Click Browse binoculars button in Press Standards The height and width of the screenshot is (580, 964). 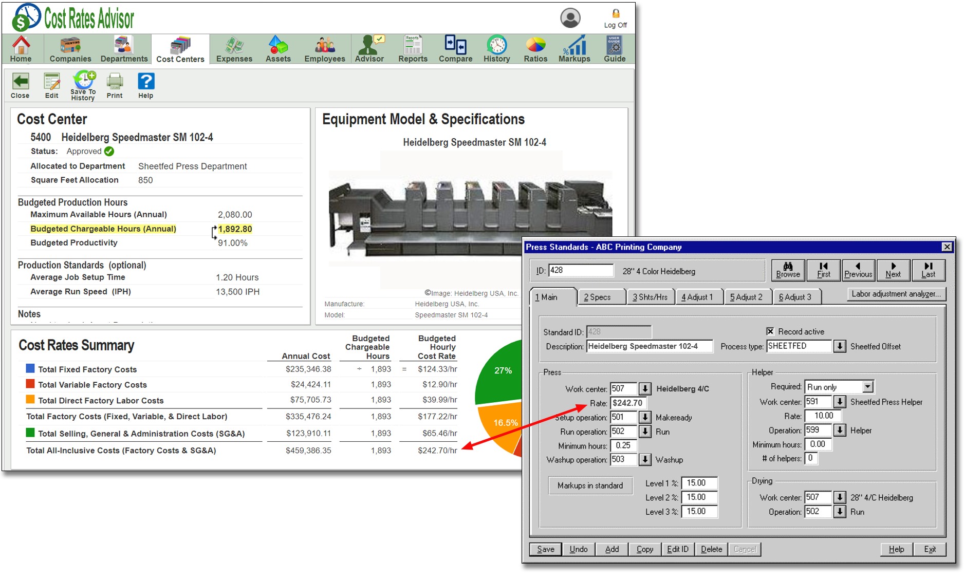click(x=788, y=270)
